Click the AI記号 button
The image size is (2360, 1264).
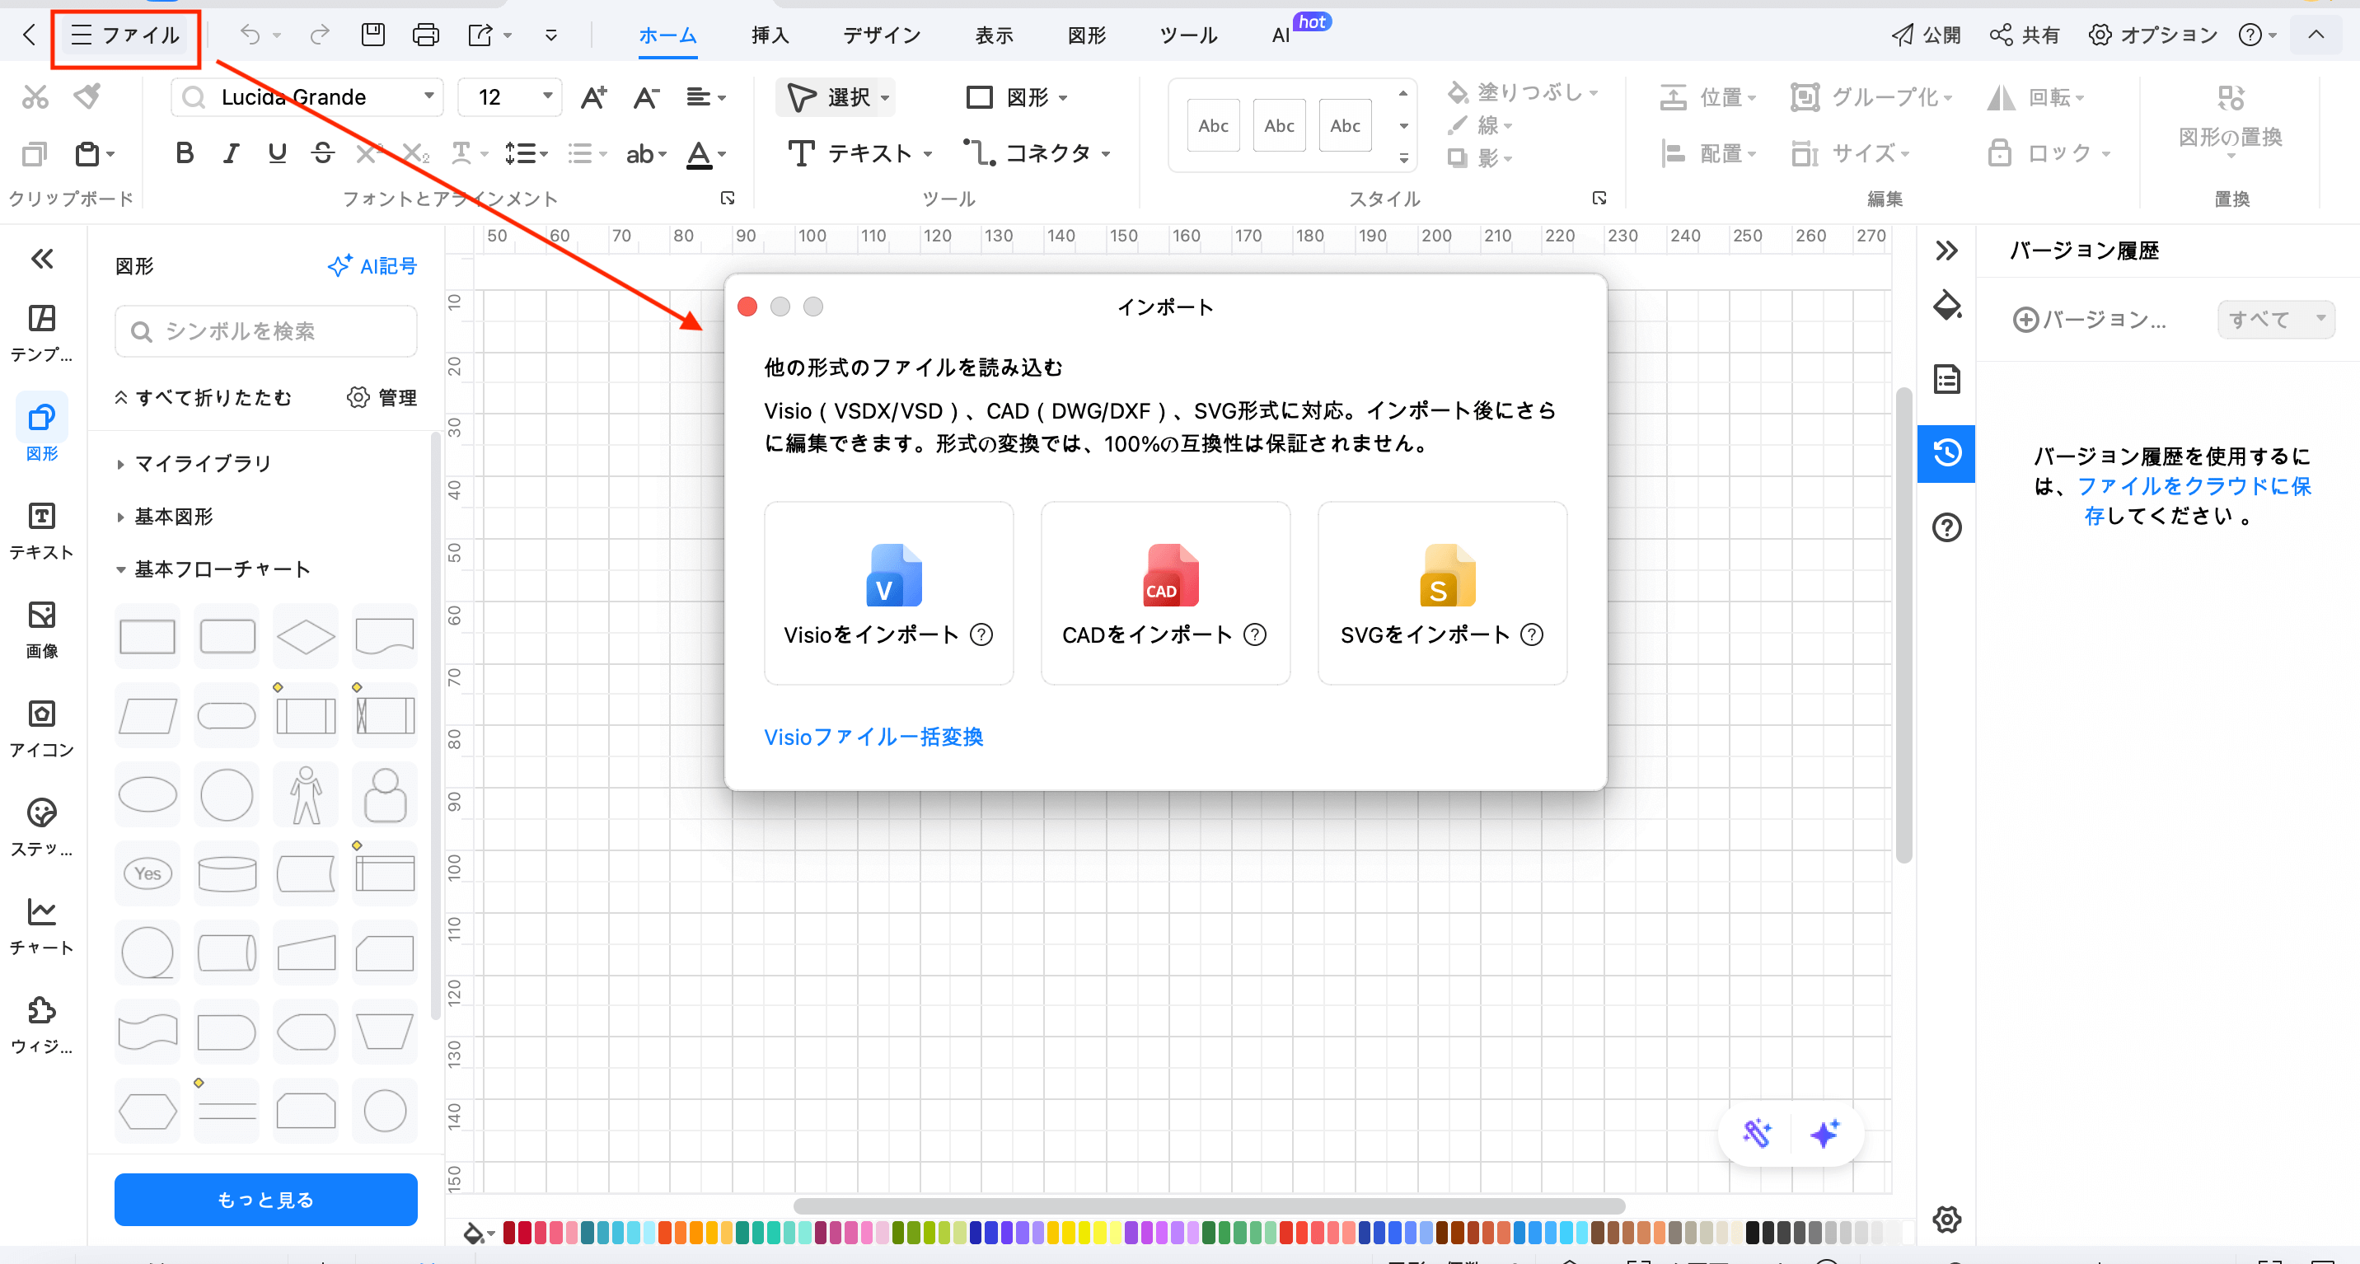(x=372, y=265)
